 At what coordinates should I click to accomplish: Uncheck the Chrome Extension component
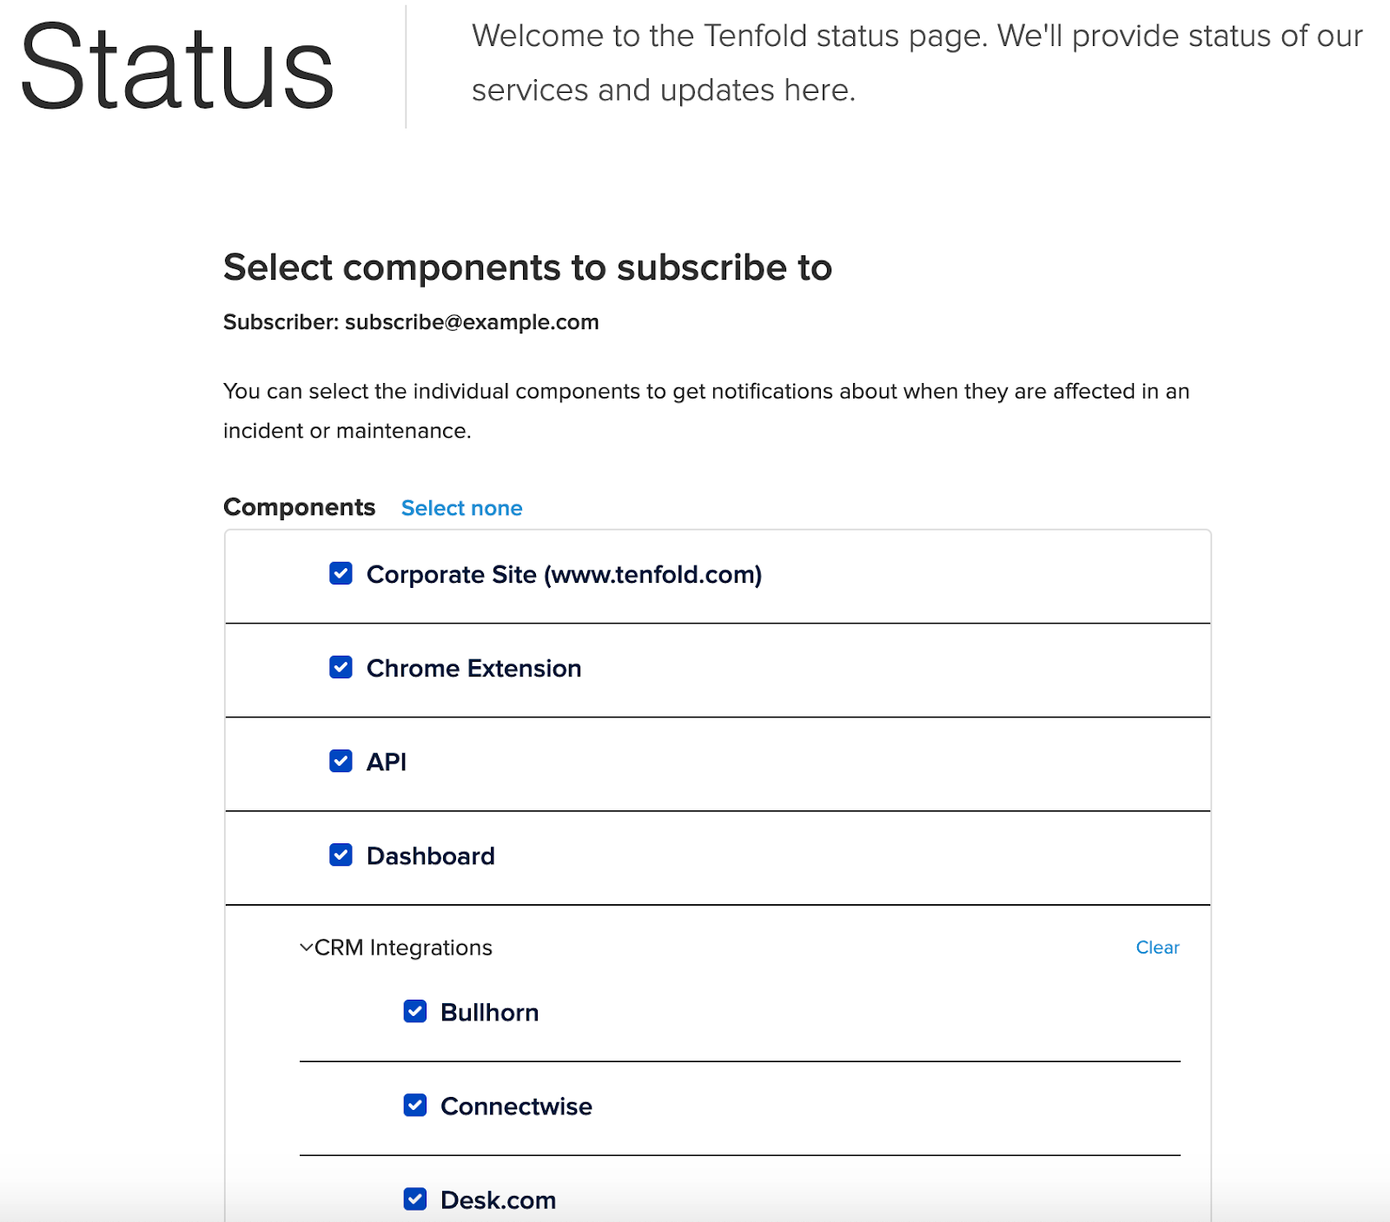pyautogui.click(x=340, y=668)
